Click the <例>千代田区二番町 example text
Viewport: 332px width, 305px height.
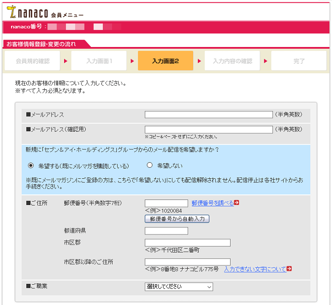point(172,250)
